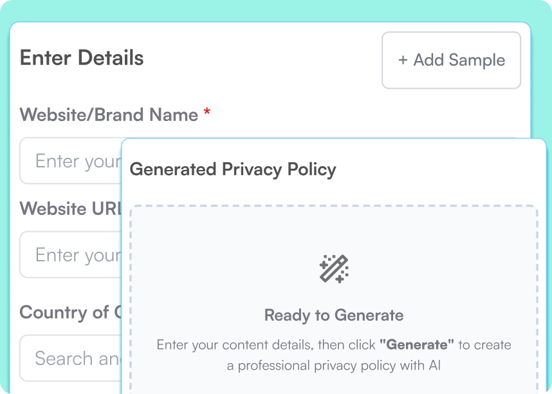Viewport: 552px width, 394px height.
Task: Click the "+ Add Sample" button
Action: [x=451, y=61]
